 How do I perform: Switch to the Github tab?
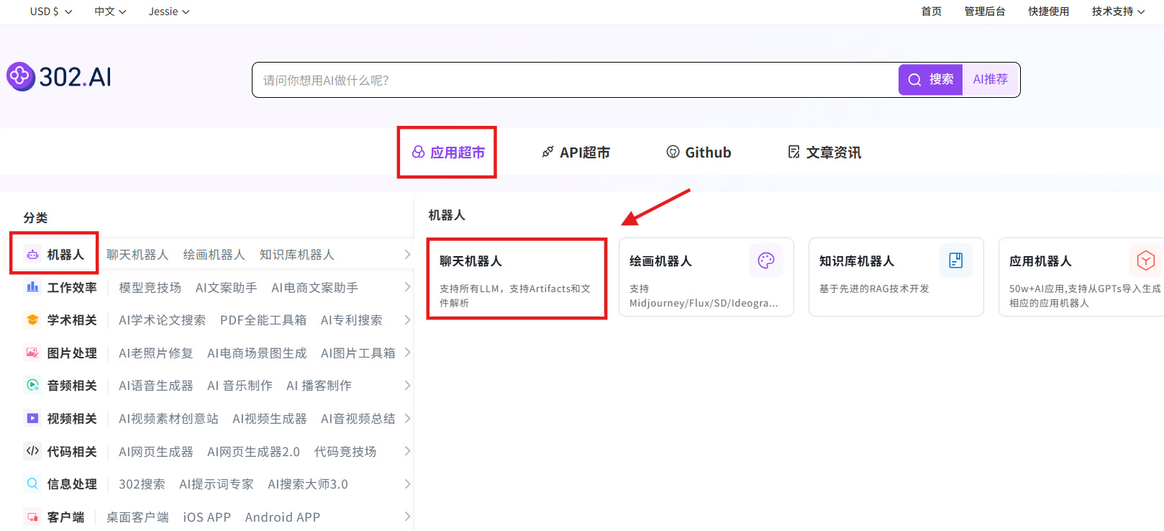click(699, 152)
